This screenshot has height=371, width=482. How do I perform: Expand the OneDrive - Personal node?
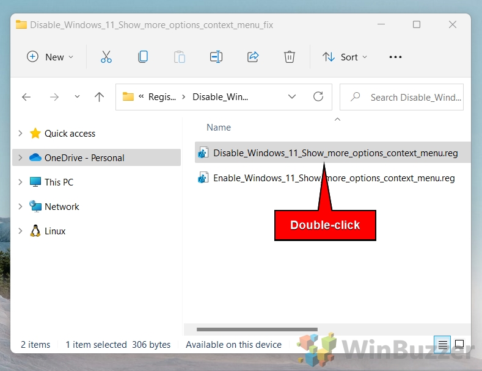(20, 157)
